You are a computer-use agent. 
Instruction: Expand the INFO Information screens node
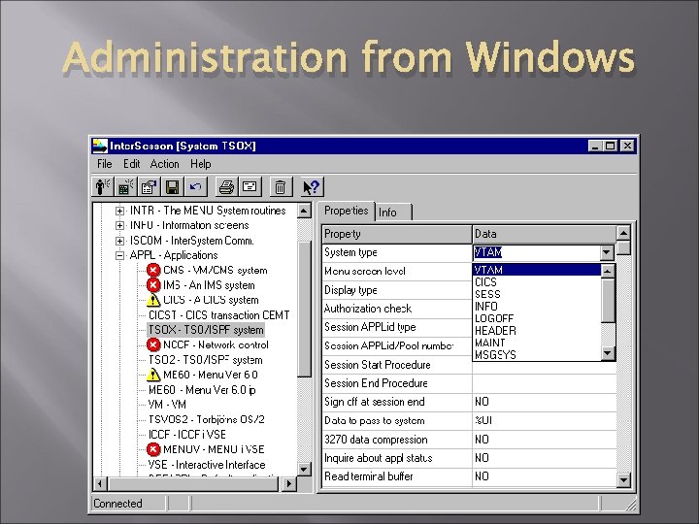pos(119,225)
